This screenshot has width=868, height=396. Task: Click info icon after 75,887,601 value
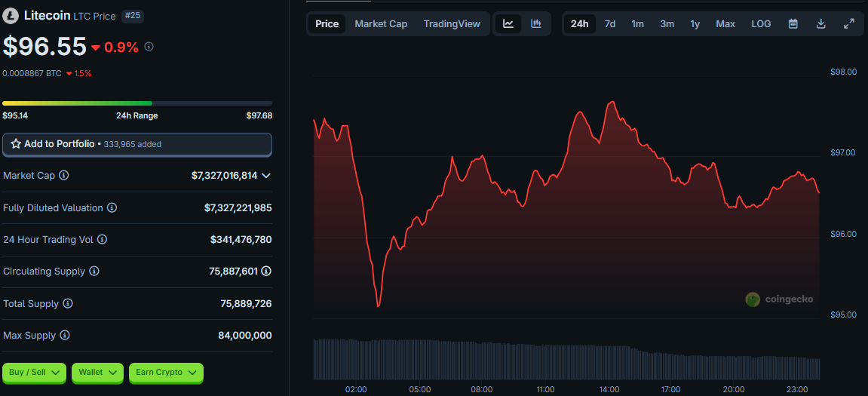[266, 272]
